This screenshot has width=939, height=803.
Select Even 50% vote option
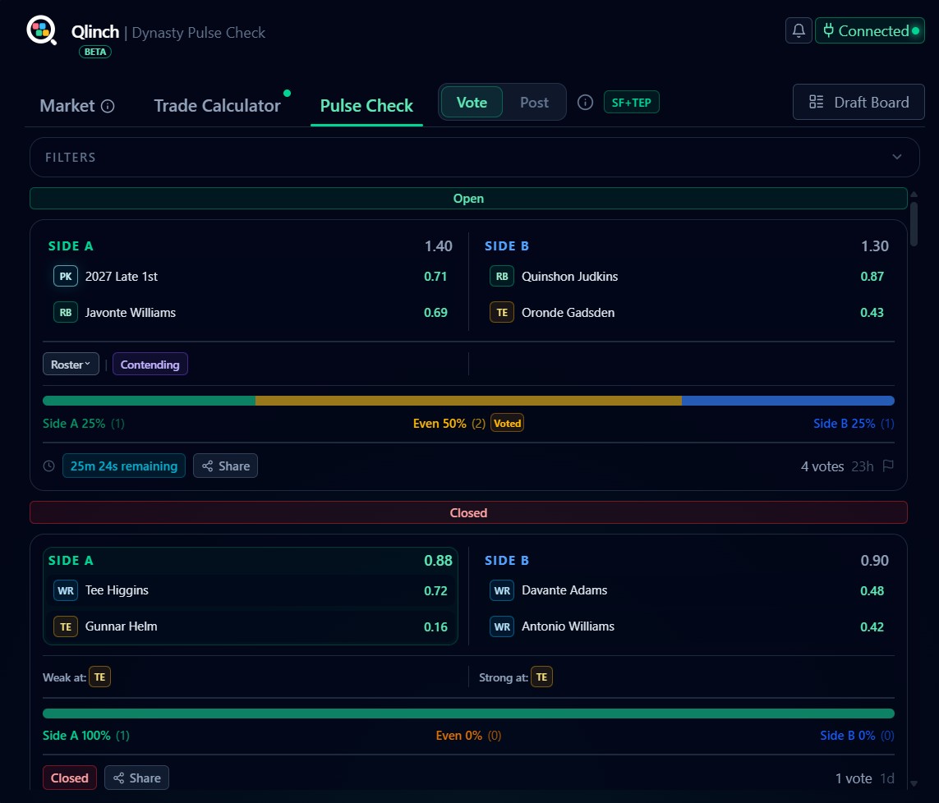click(x=449, y=424)
